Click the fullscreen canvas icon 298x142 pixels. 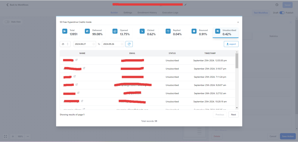pos(5,136)
